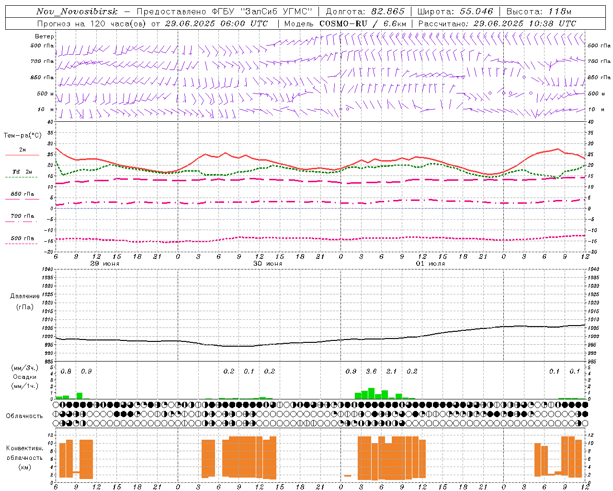The image size is (613, 491).
Task: Click the 01 июля date label
Action: [431, 264]
